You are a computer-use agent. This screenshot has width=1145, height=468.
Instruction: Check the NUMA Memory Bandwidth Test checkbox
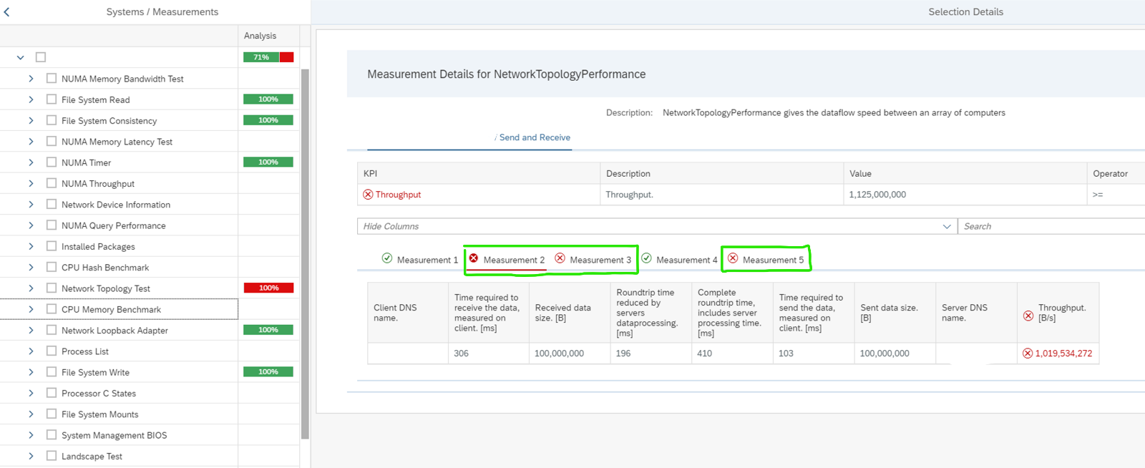(x=52, y=79)
